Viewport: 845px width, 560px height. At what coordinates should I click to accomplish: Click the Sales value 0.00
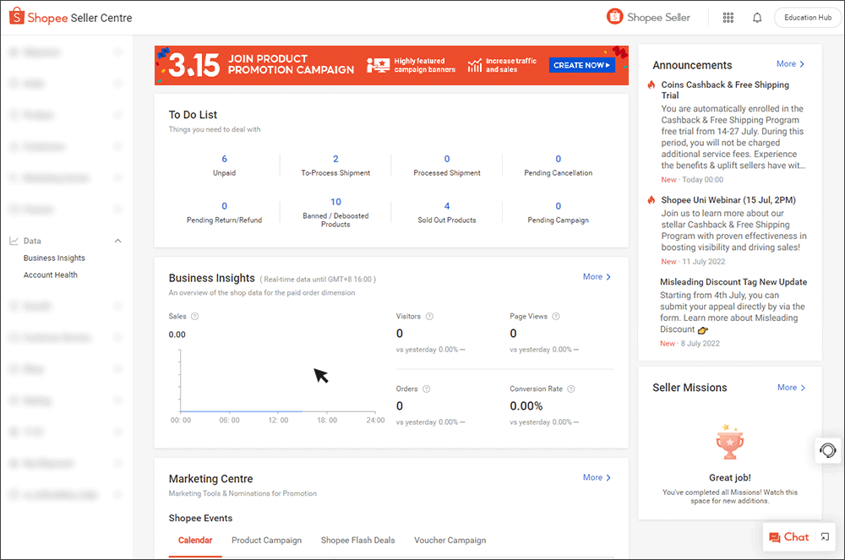177,334
